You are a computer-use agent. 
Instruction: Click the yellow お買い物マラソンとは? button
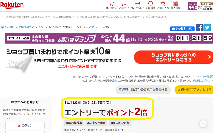coord(194,90)
